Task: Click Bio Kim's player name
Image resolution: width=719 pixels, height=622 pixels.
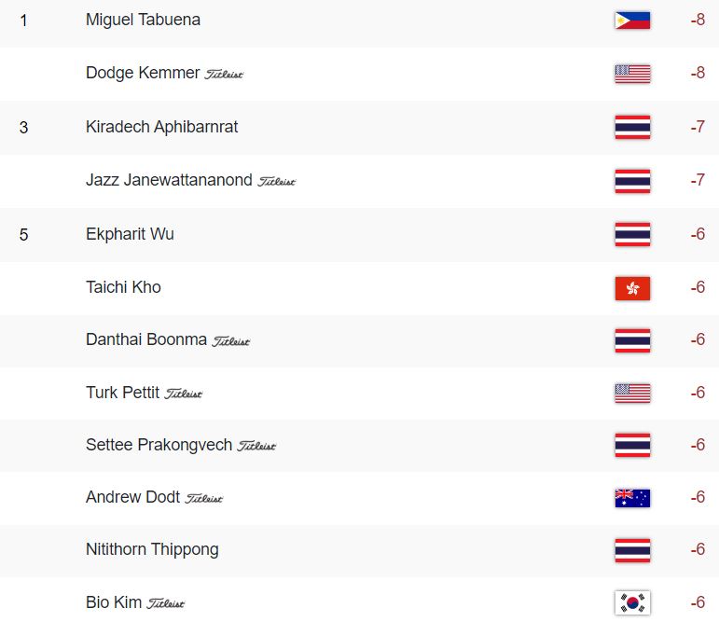Action: click(114, 602)
